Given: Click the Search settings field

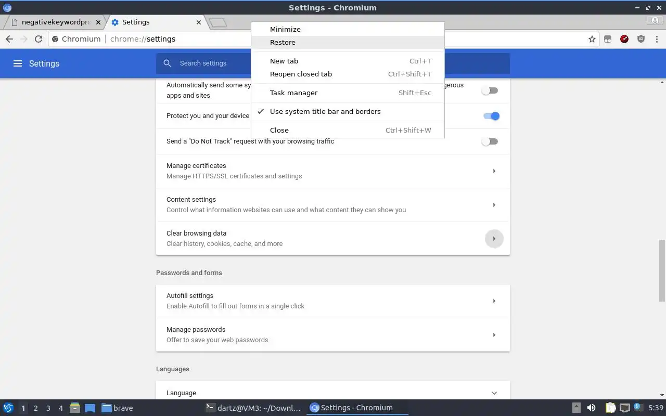Looking at the screenshot, I should 333,63.
